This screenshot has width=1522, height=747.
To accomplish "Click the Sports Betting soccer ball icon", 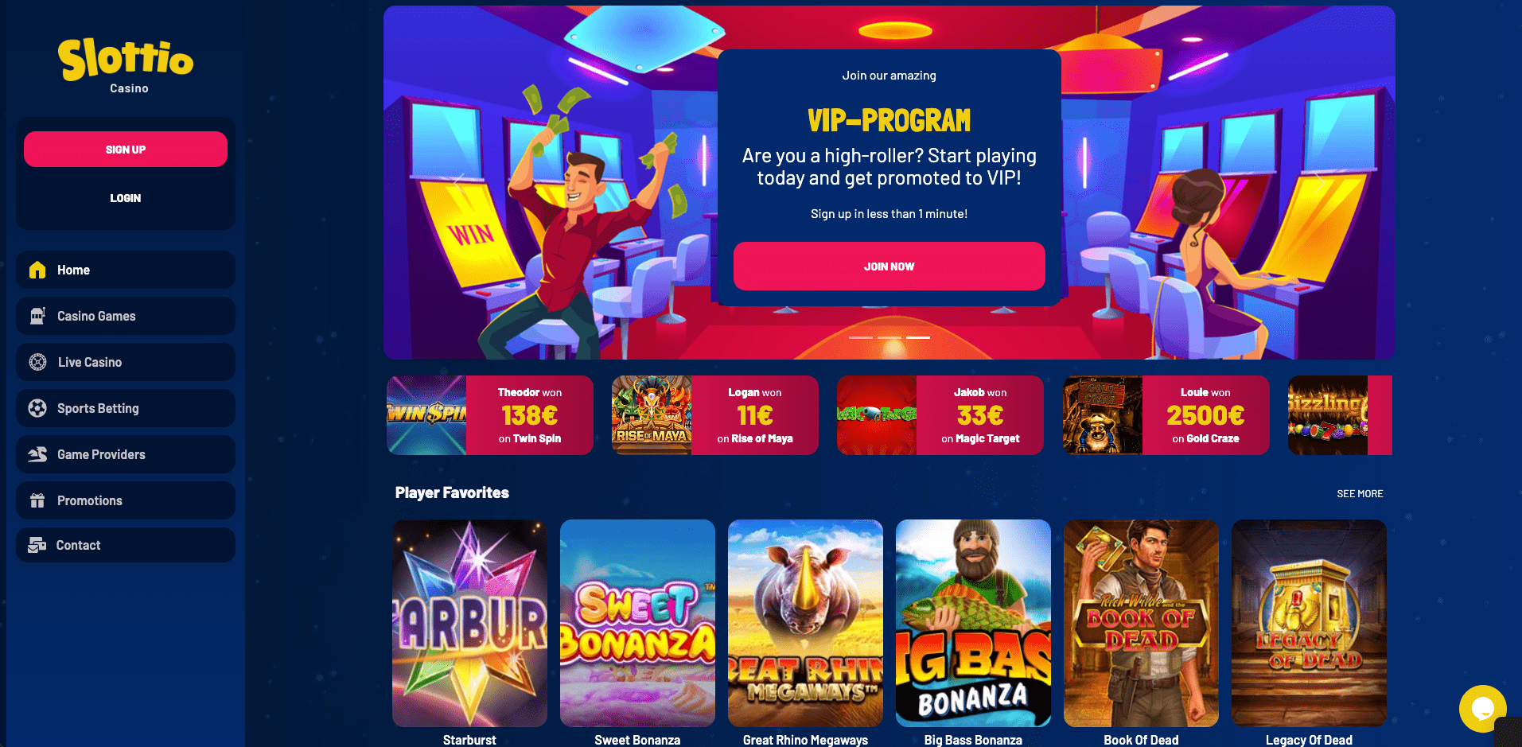I will point(37,408).
